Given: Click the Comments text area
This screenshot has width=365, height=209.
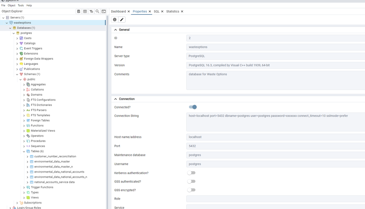Looking at the screenshot, I should 276,80.
